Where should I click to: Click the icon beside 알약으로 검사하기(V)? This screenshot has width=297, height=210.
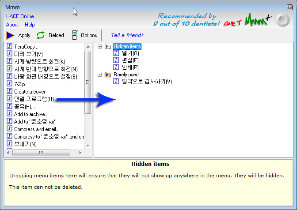coord(116,82)
